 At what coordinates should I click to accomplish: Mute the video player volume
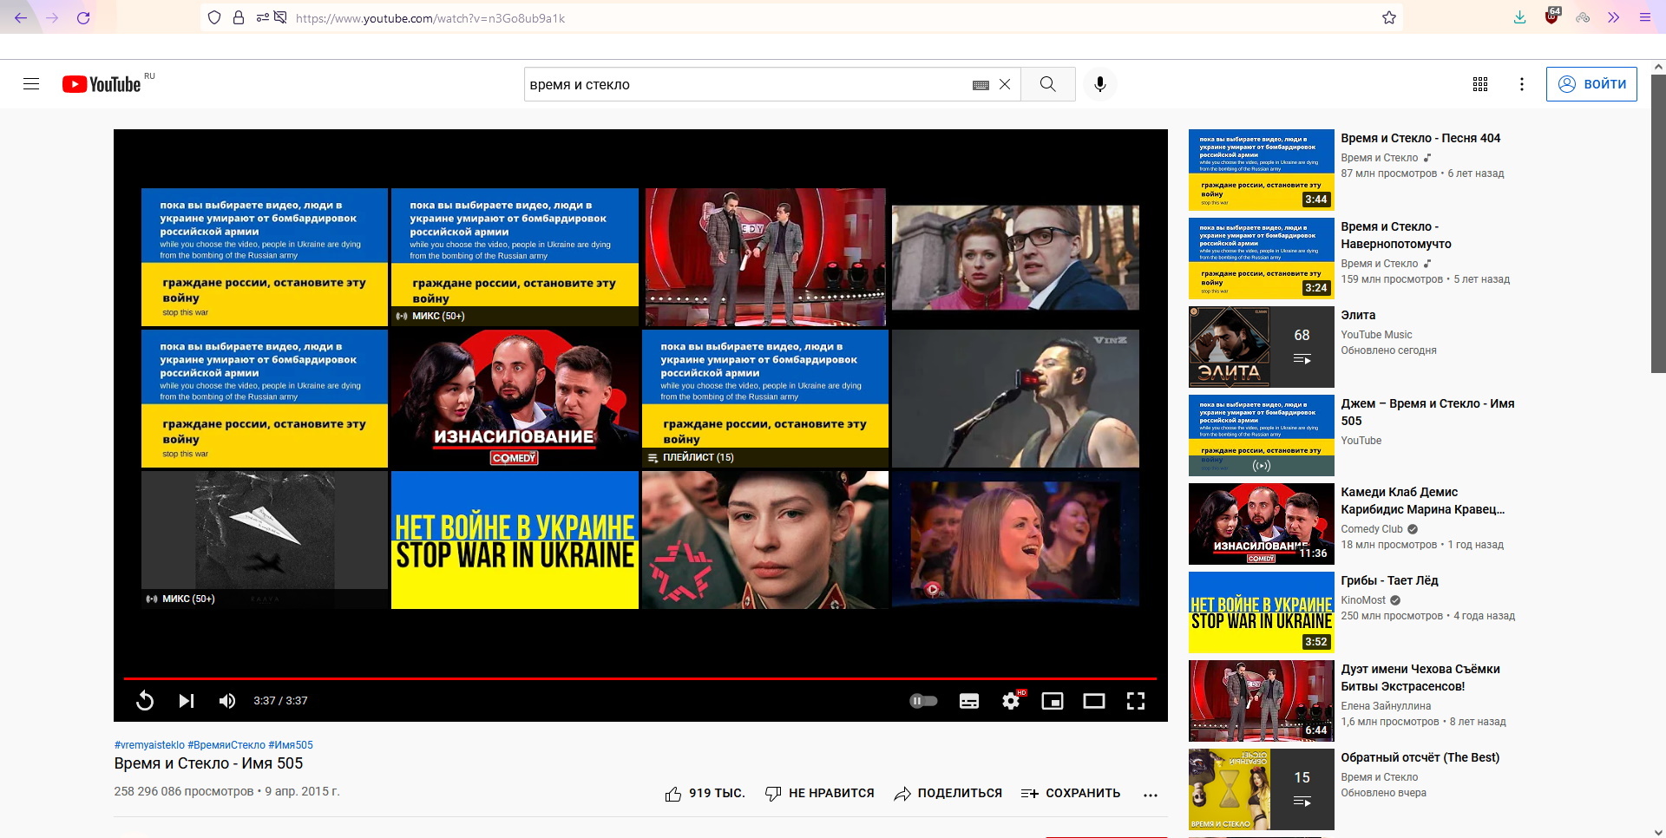point(227,701)
